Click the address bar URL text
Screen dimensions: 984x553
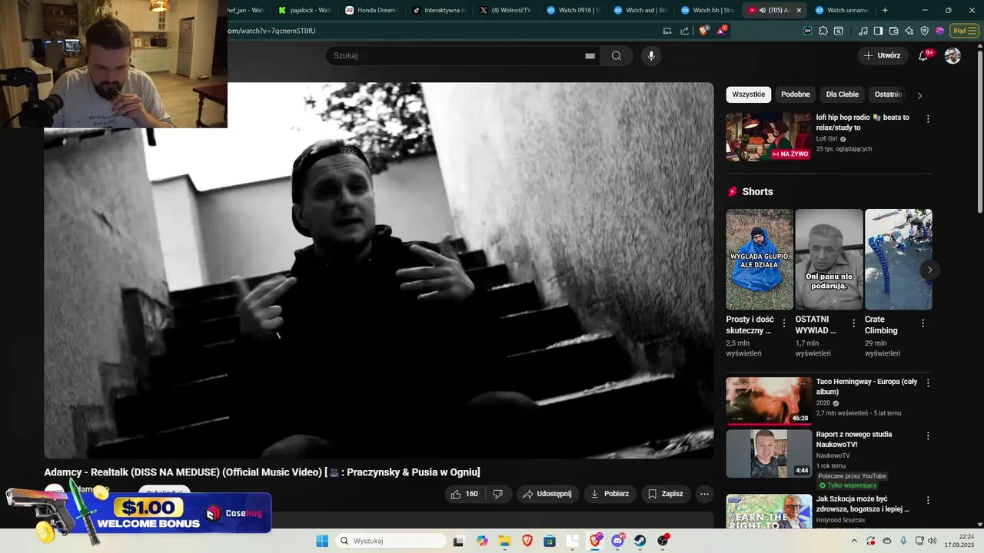click(271, 31)
